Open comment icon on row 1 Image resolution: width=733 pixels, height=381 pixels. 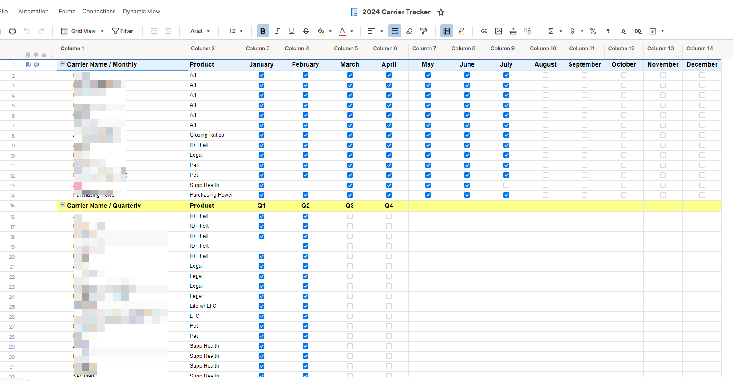tap(36, 65)
